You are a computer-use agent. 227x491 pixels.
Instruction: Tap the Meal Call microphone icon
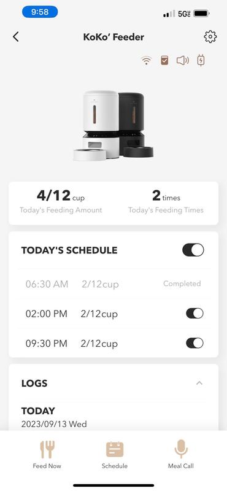181,449
